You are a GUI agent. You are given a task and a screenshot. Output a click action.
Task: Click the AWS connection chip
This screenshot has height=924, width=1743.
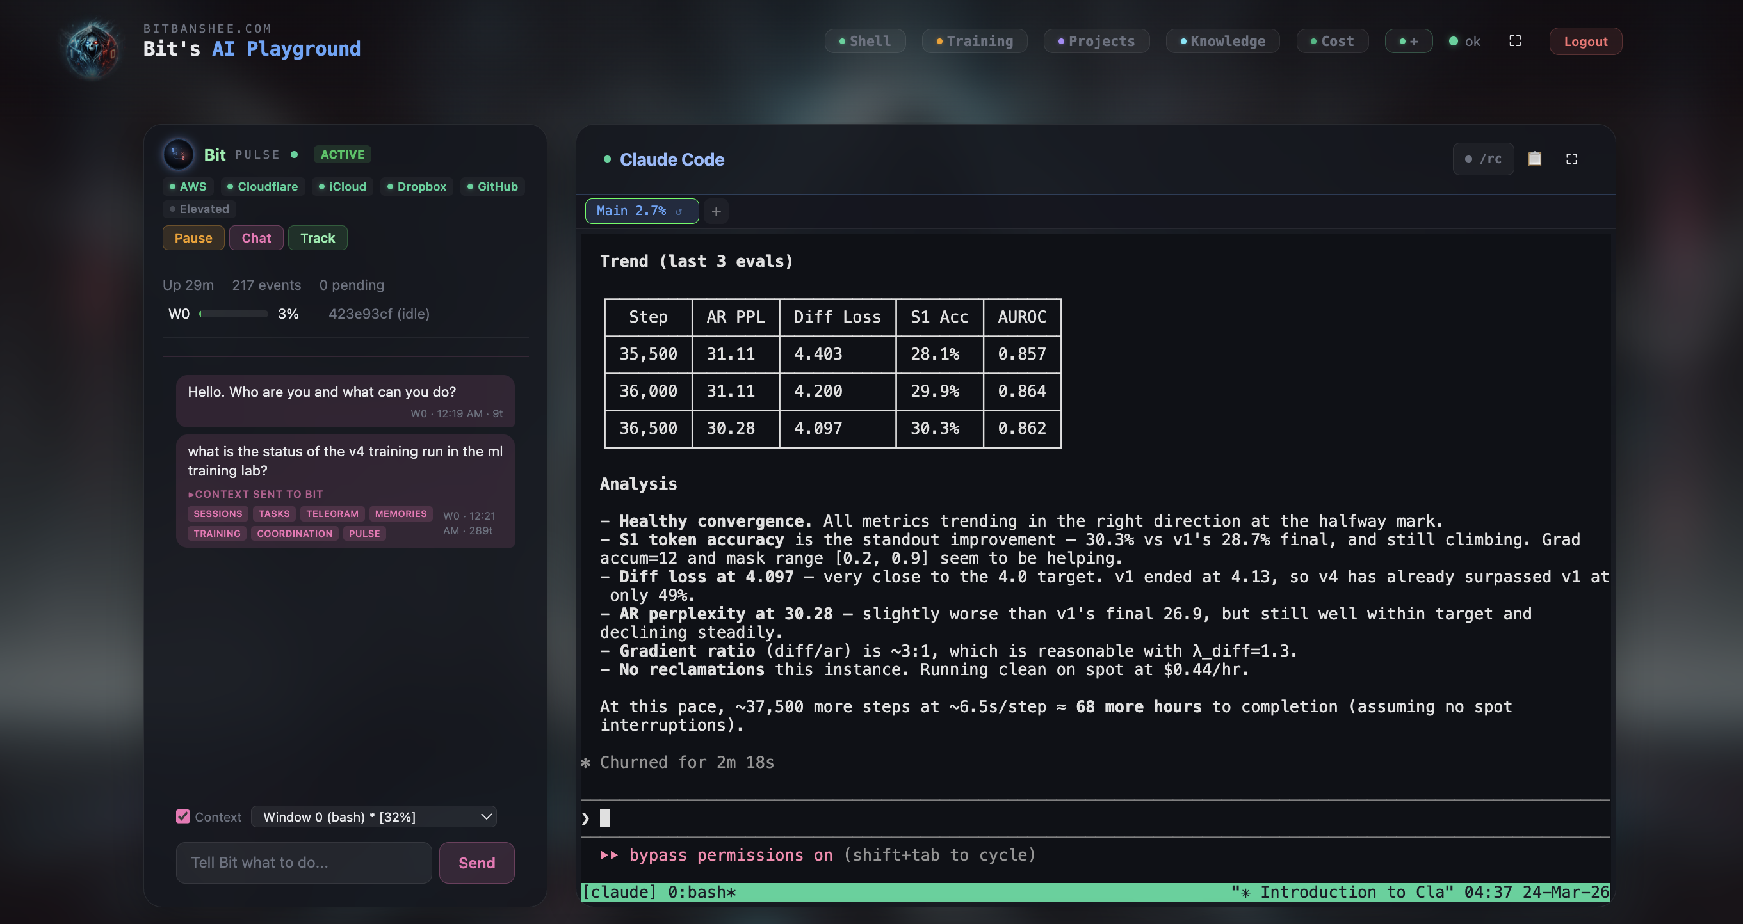[x=188, y=187]
